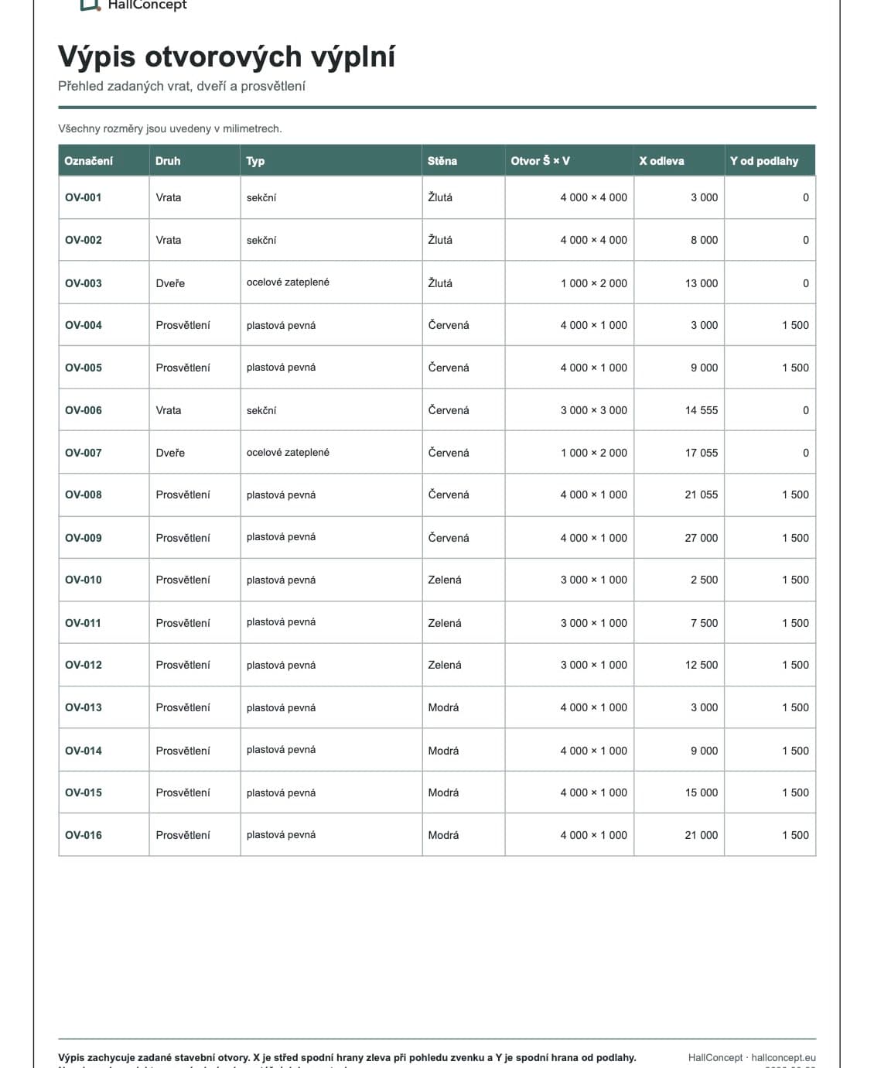Click the OV-006 designation cell

pos(104,410)
